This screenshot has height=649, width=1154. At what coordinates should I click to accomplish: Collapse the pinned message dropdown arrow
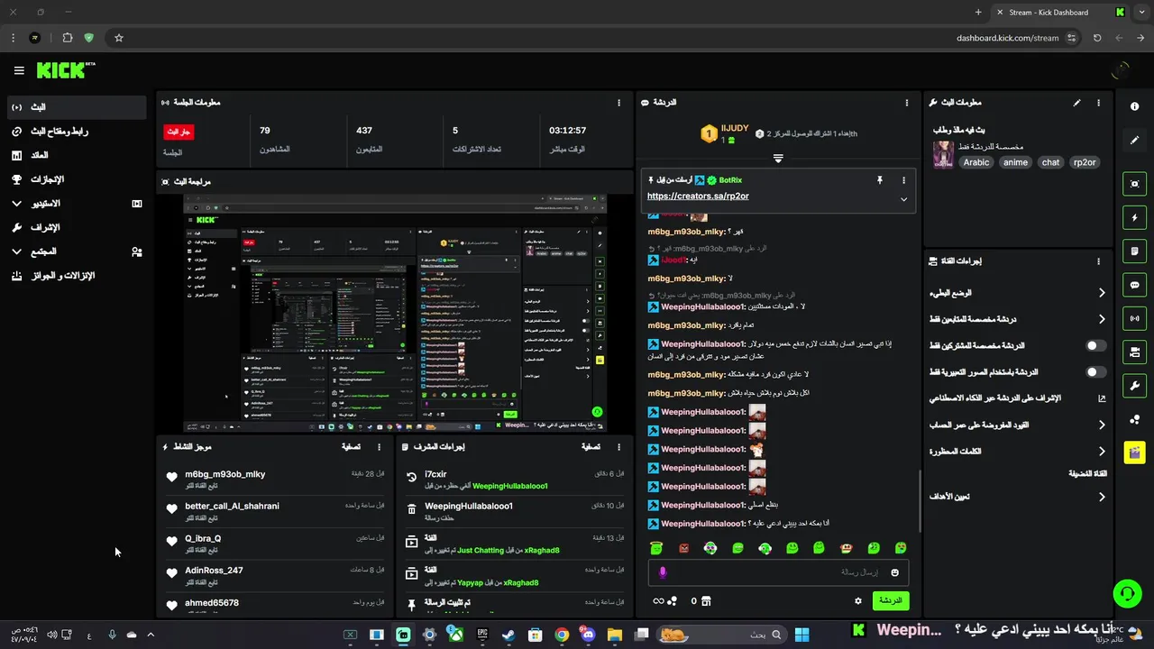pyautogui.click(x=903, y=199)
